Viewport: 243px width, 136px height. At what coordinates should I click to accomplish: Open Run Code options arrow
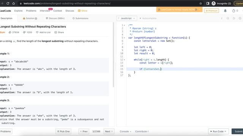[x=225, y=131]
